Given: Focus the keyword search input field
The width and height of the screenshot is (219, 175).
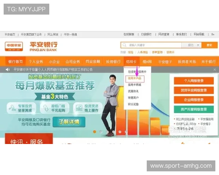Looking at the screenshot, I should point(151,45).
